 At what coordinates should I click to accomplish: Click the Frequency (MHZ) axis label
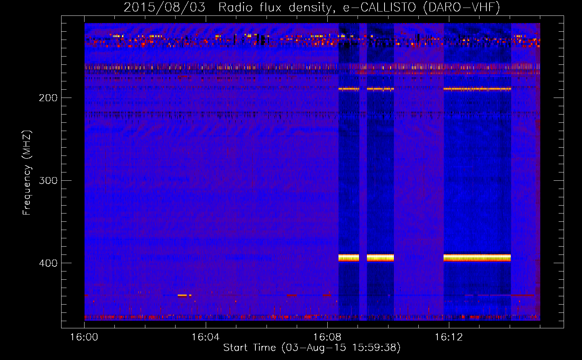pyautogui.click(x=27, y=172)
